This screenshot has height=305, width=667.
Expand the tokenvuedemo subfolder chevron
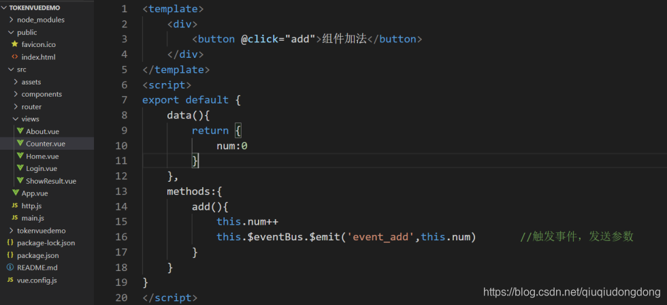pyautogui.click(x=11, y=231)
